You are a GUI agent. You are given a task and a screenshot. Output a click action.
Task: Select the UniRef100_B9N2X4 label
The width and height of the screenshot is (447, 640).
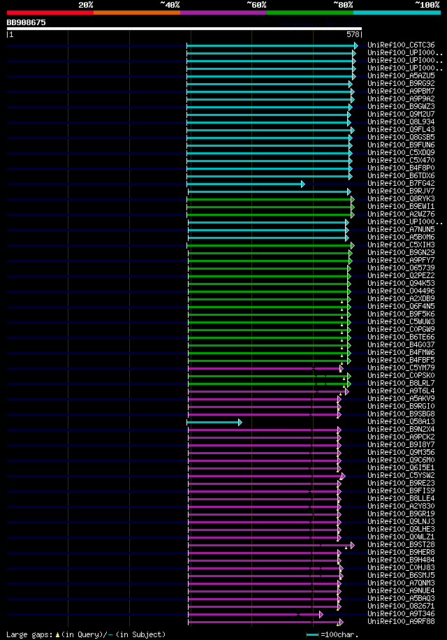tap(401, 430)
